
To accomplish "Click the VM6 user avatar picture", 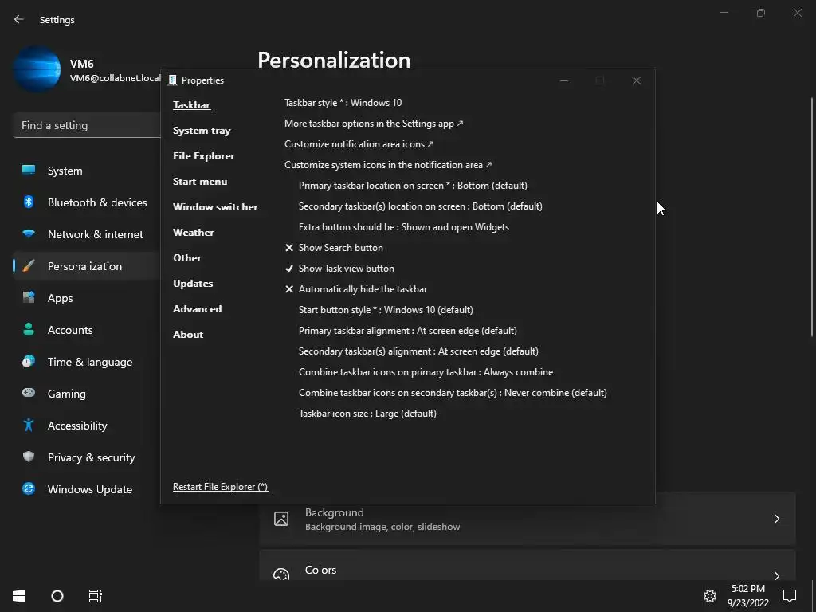I will pos(37,69).
